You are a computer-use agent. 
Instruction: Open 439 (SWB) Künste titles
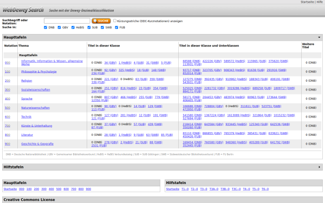point(155,125)
